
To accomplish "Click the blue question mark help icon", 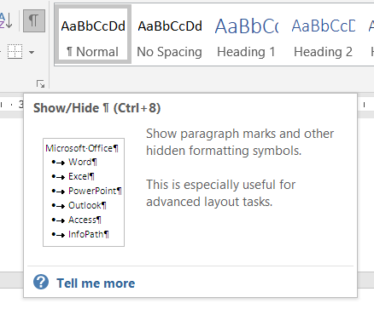I will (x=41, y=282).
